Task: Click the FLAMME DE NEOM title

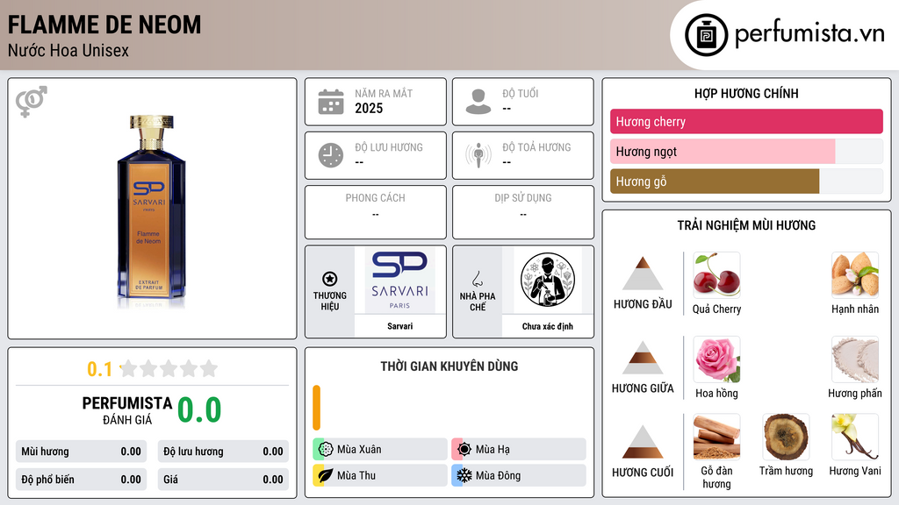Action: tap(104, 25)
